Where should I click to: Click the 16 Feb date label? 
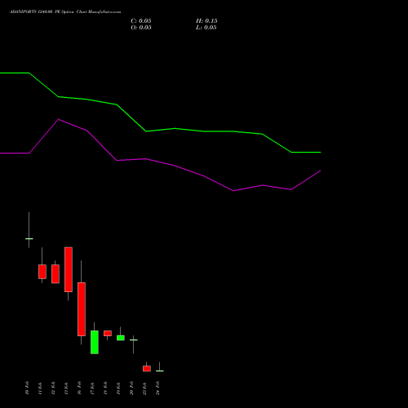click(x=79, y=388)
